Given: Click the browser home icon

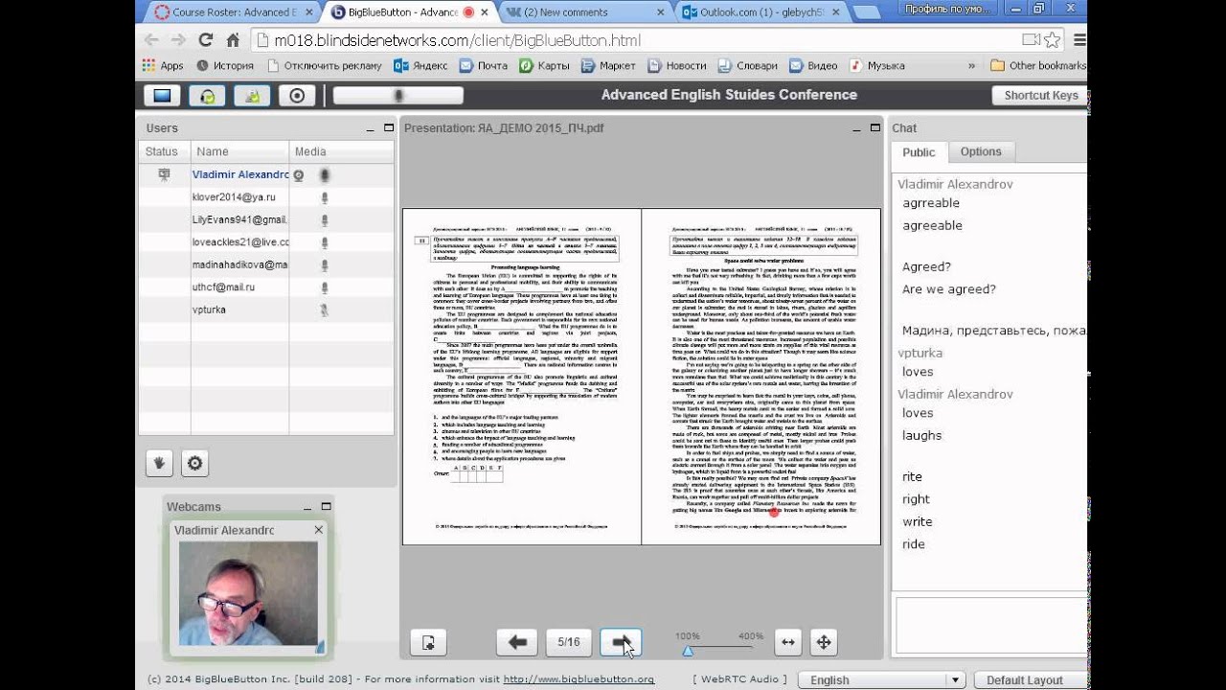Looking at the screenshot, I should (x=233, y=40).
